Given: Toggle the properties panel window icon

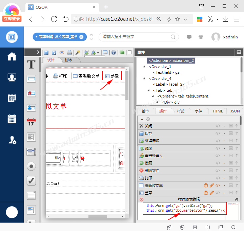Looking at the screenshot, I should click(x=239, y=52).
